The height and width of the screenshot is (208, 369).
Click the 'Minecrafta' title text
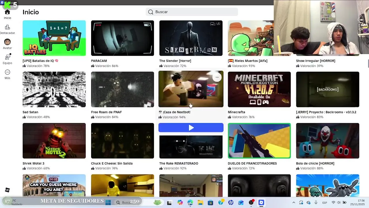pyautogui.click(x=236, y=112)
